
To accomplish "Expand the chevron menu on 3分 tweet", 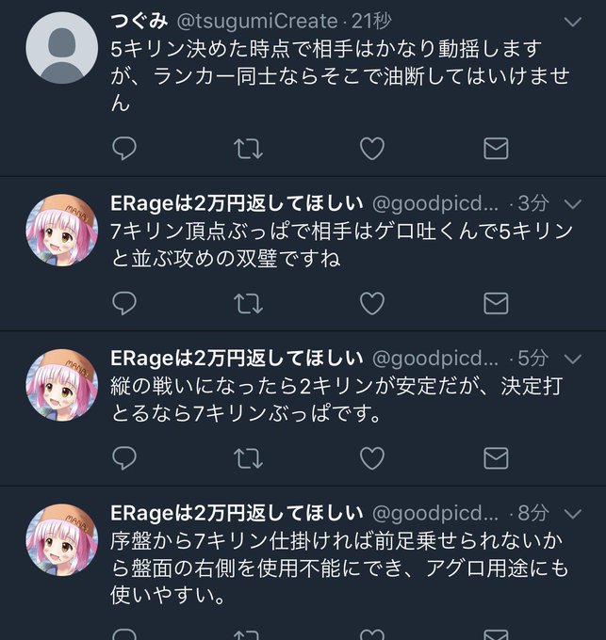I will coord(572,203).
